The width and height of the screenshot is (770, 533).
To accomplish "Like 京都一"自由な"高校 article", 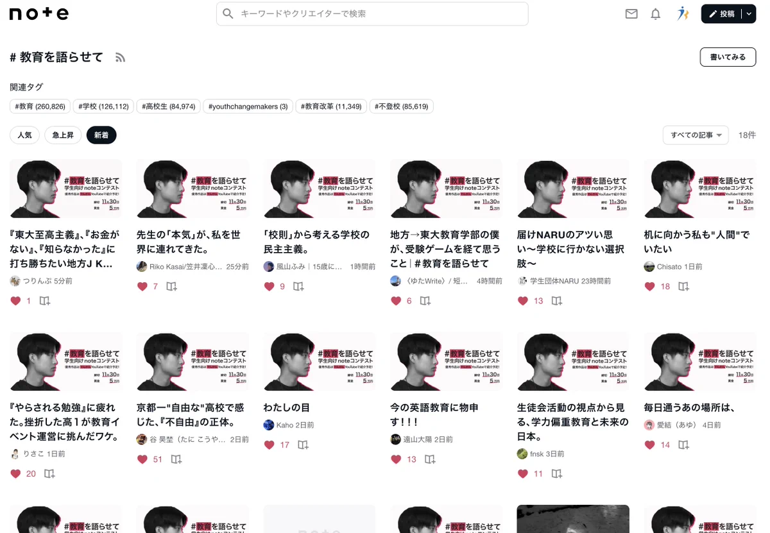I will 142,459.
